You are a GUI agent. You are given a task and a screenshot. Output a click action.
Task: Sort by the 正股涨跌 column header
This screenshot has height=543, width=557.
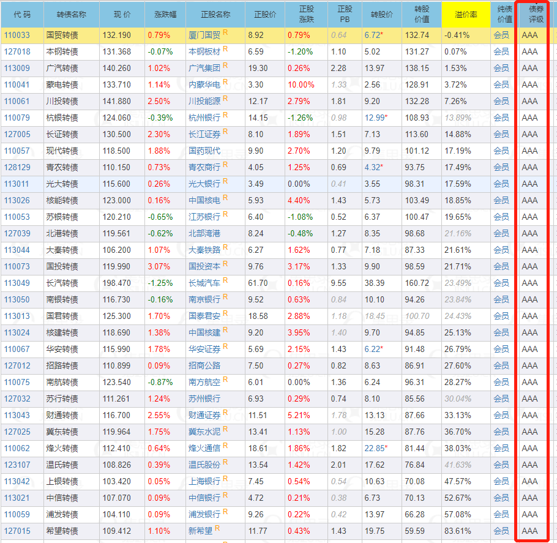[x=306, y=15]
